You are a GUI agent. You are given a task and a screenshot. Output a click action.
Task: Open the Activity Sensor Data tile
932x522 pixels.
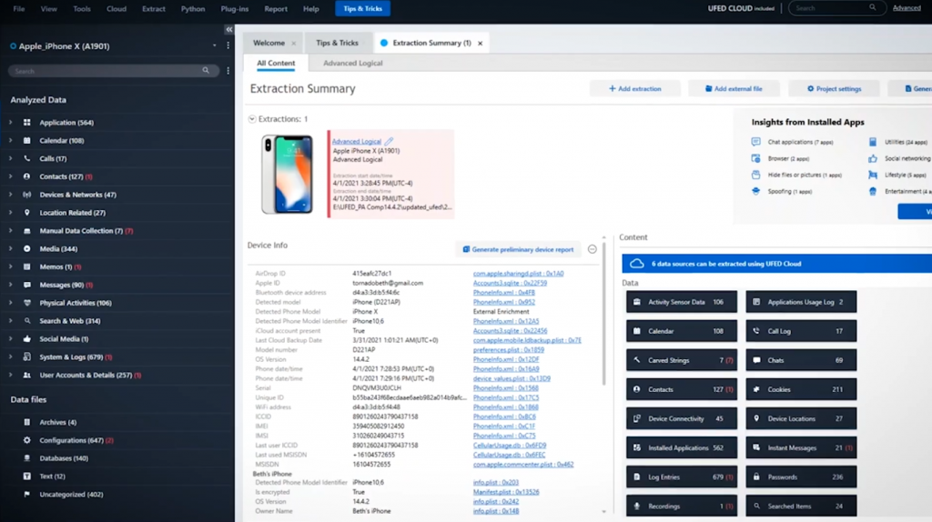681,302
